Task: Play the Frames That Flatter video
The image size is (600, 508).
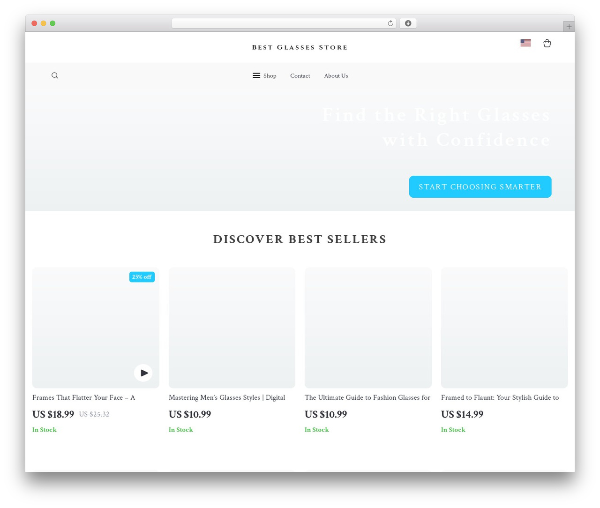Action: click(143, 373)
